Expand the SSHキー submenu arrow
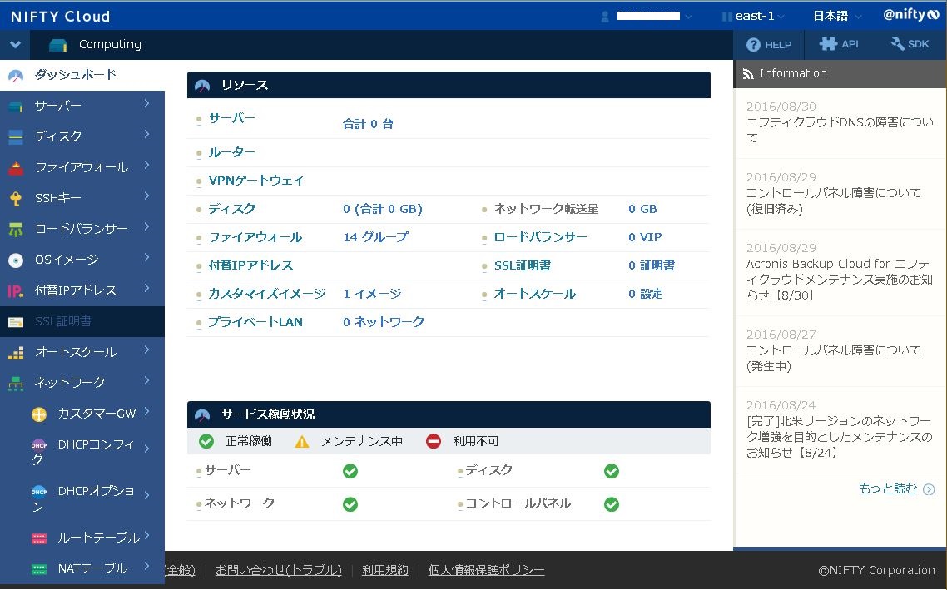947x590 pixels. (146, 196)
